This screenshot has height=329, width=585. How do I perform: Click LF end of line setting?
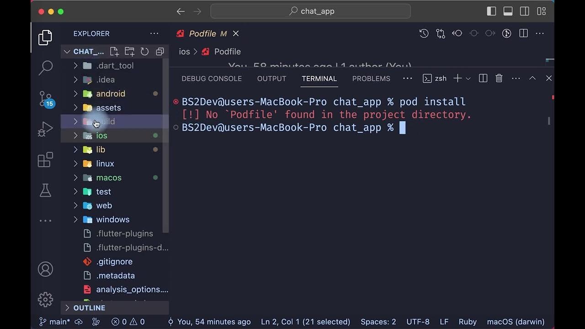[444, 322]
